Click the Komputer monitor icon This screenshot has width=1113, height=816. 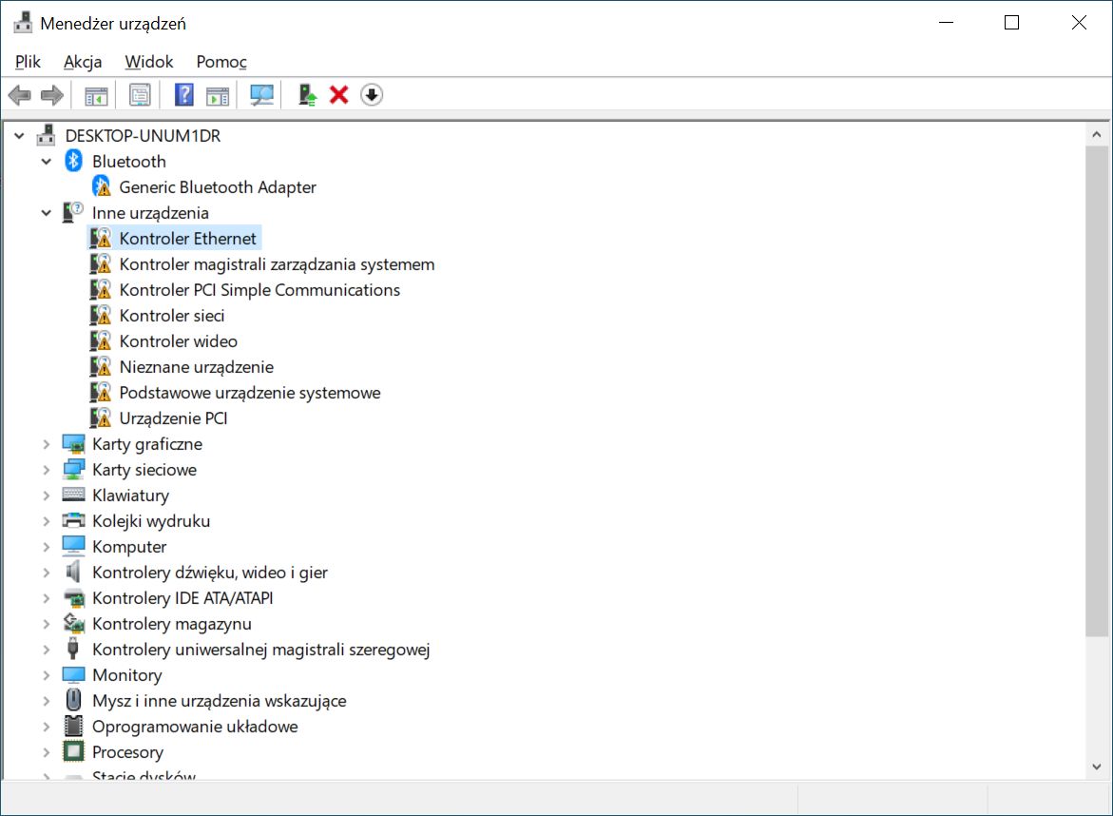[x=73, y=546]
